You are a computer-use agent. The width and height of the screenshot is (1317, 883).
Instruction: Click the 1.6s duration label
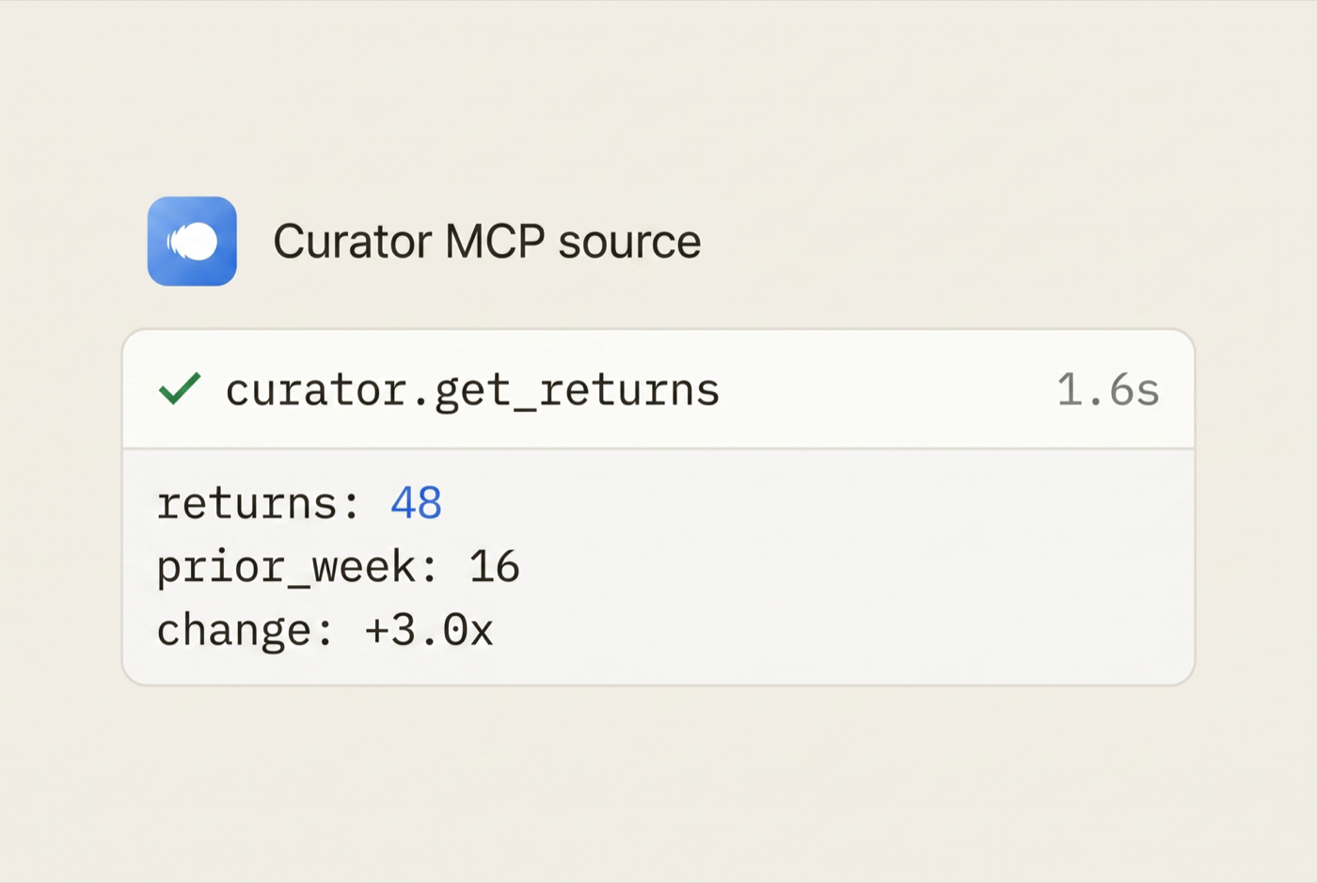click(x=1107, y=389)
